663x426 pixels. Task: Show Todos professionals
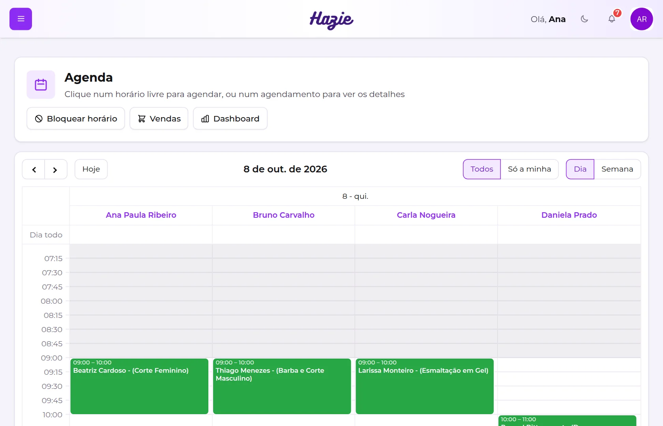(482, 169)
